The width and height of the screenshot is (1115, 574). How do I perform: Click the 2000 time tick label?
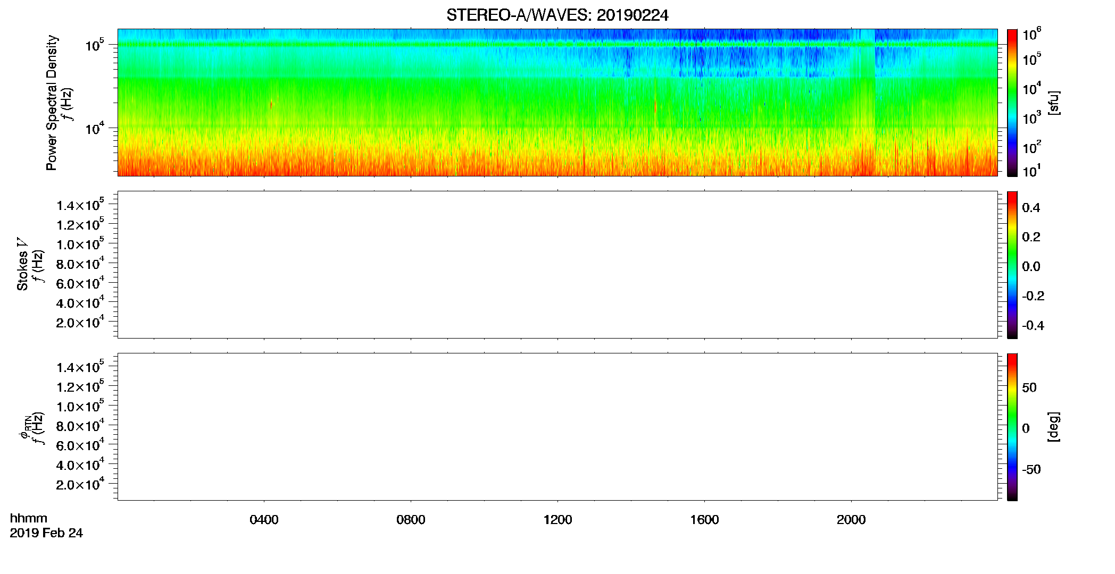851,520
